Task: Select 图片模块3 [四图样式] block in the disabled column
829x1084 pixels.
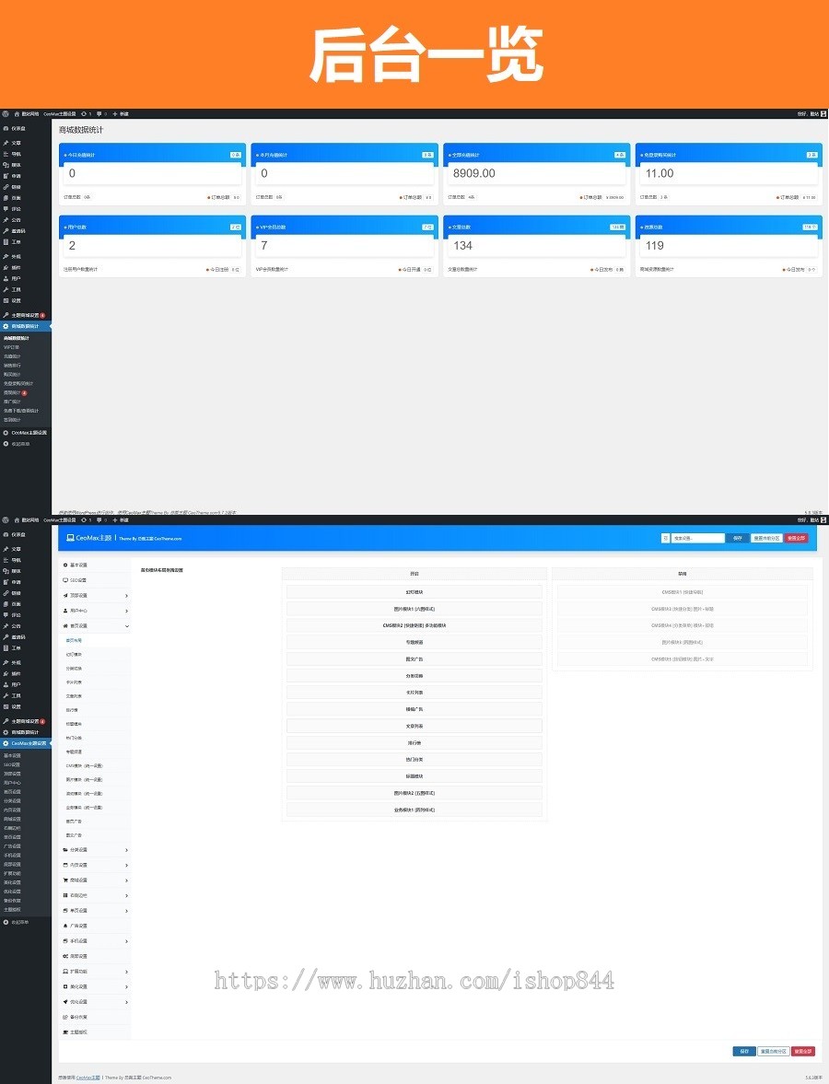Action: tap(683, 642)
